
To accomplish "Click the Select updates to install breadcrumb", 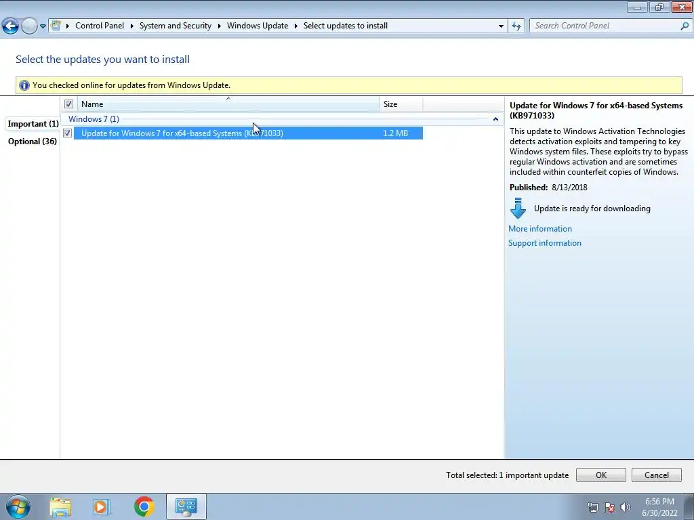I will point(345,26).
